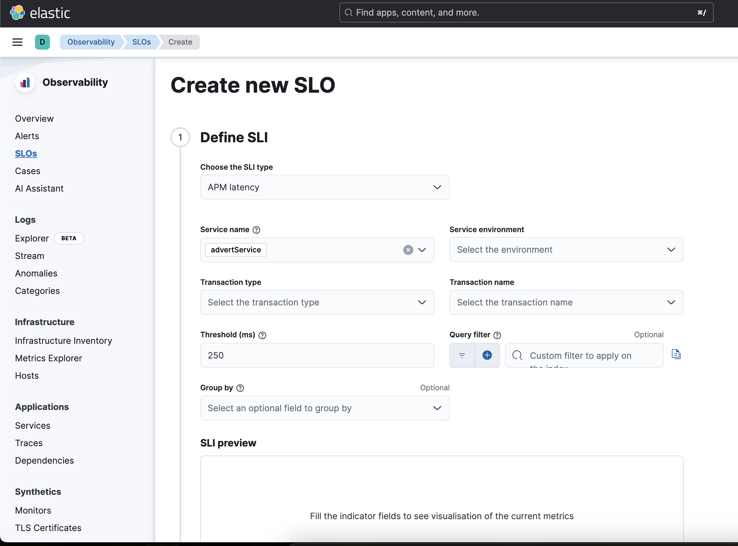Screen dimensions: 738x546
Task: Click the Threshold help icon
Action: coord(262,335)
